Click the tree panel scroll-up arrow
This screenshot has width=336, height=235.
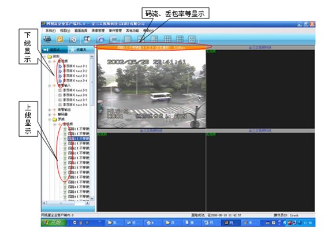[92, 57]
